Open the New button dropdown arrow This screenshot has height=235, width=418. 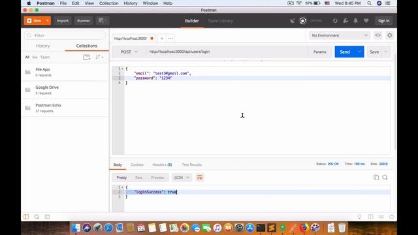[48, 20]
